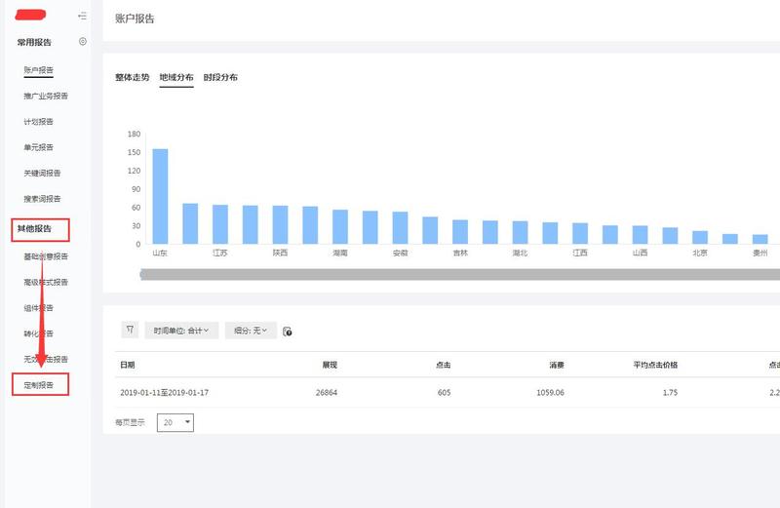Sort by the 点击 column header
The height and width of the screenshot is (508, 780).
tap(444, 365)
